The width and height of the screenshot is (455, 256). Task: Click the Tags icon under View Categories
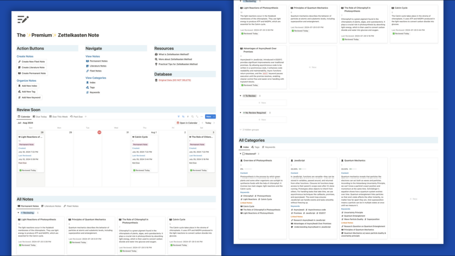tap(87, 87)
